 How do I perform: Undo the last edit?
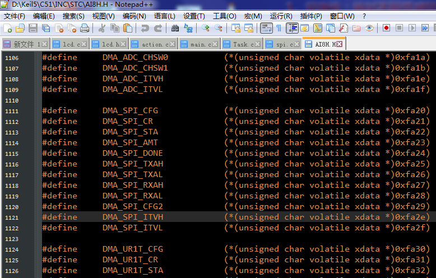(x=145, y=29)
